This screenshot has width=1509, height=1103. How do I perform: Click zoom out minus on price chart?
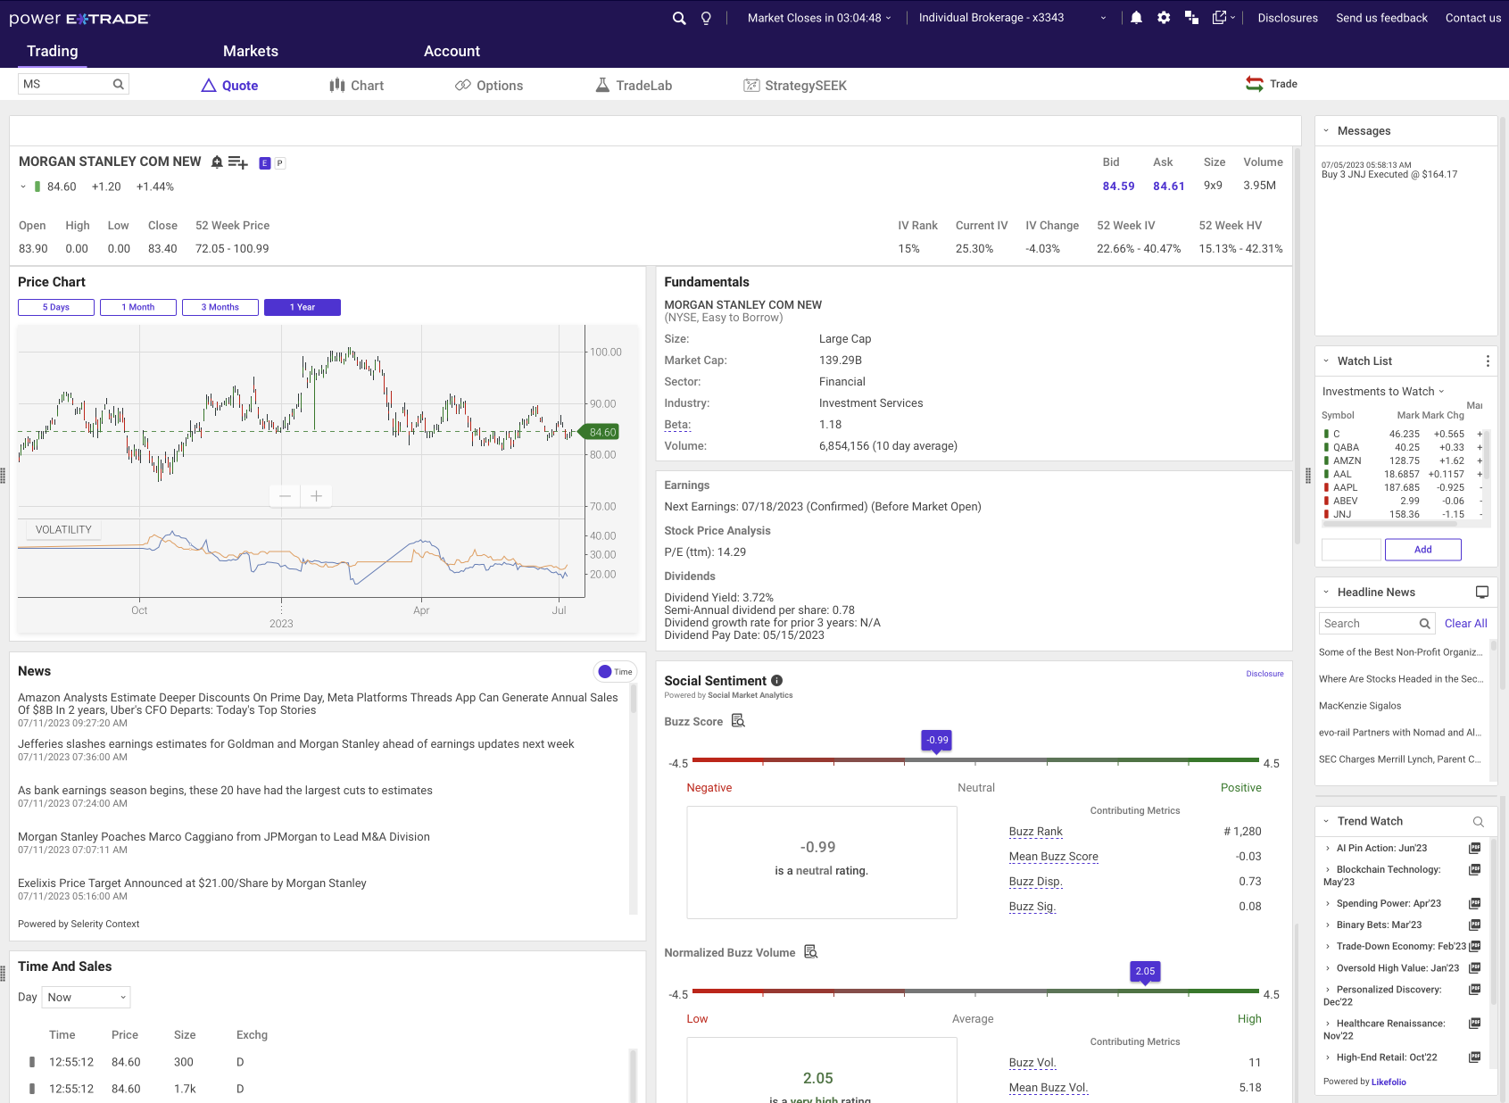(285, 496)
